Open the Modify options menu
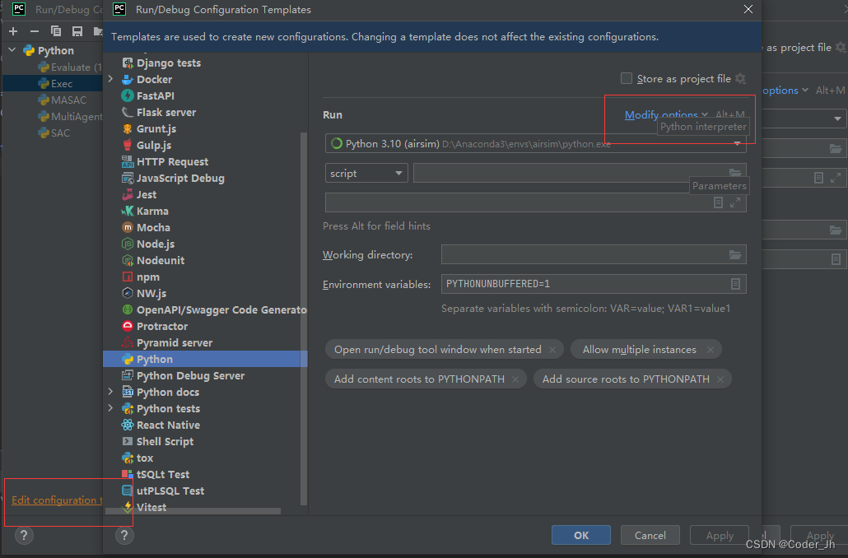 click(x=666, y=114)
